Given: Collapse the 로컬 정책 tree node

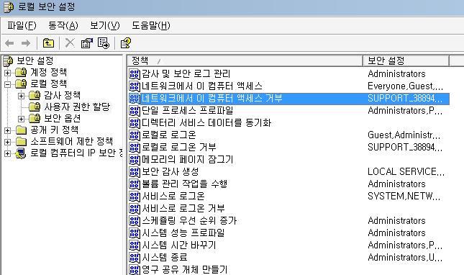Looking at the screenshot, I should tap(7, 84).
